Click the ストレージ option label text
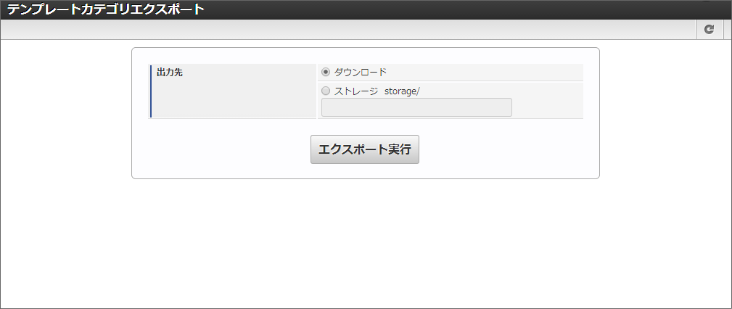 tap(356, 91)
